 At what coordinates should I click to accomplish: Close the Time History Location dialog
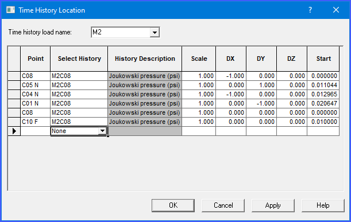(336, 10)
